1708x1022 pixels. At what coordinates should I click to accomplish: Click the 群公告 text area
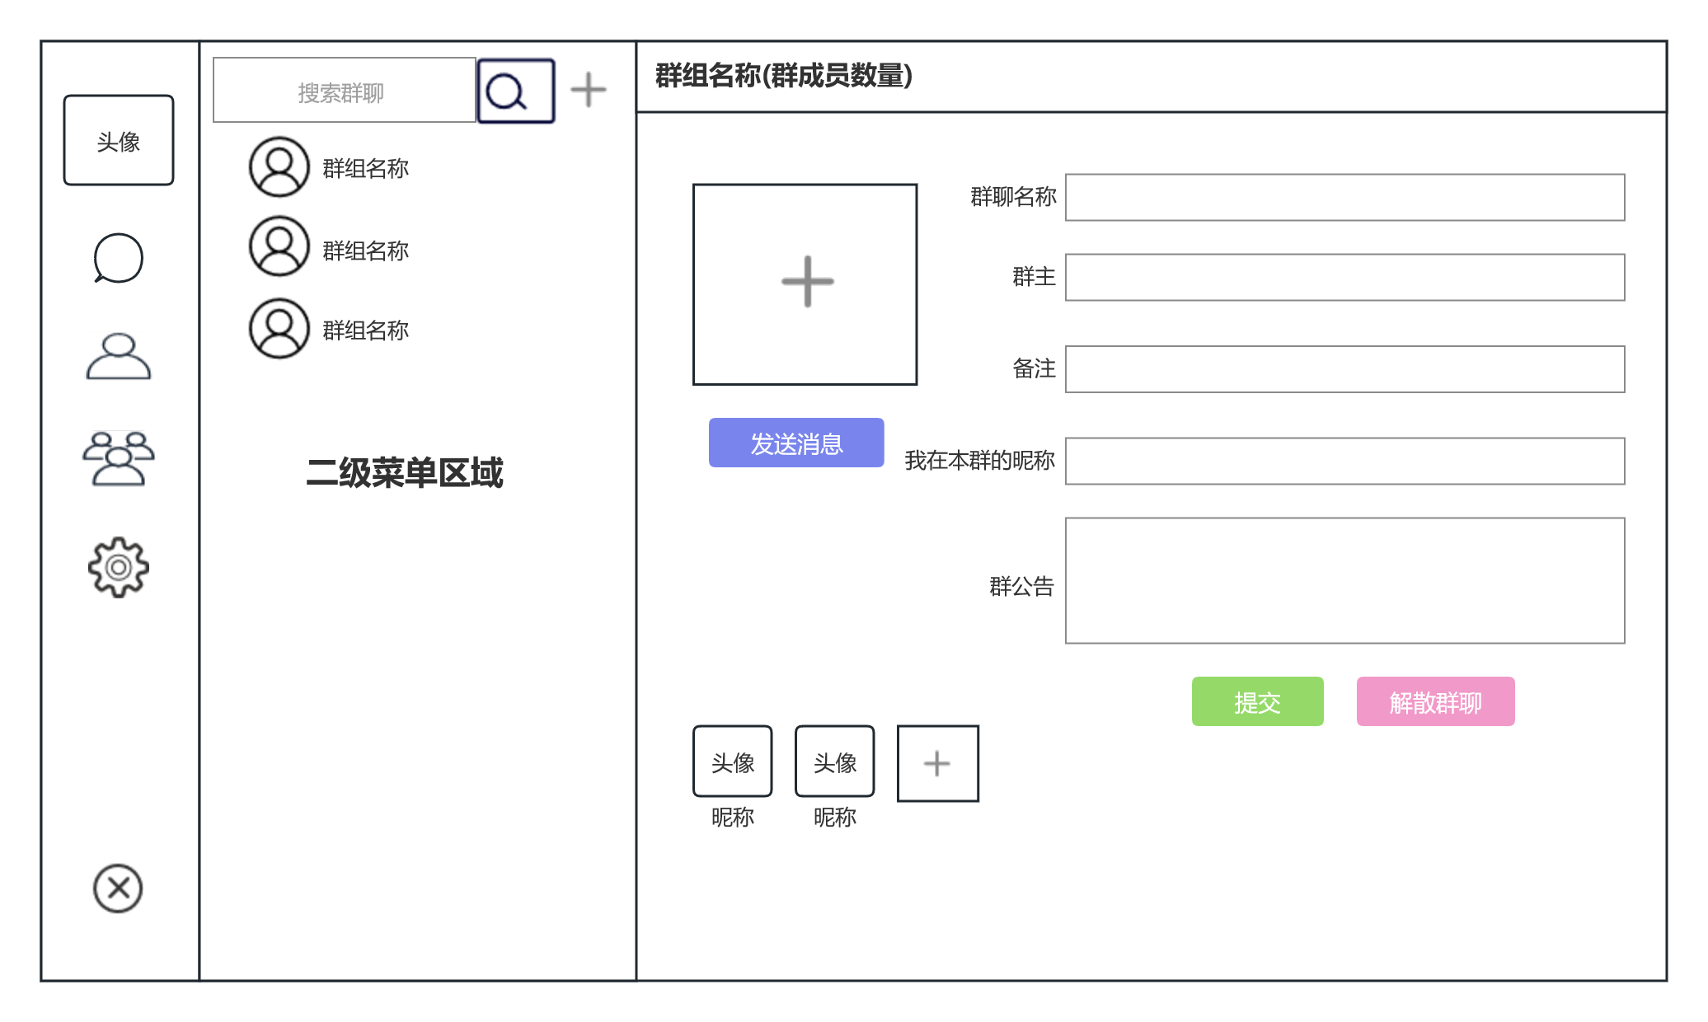(1344, 580)
